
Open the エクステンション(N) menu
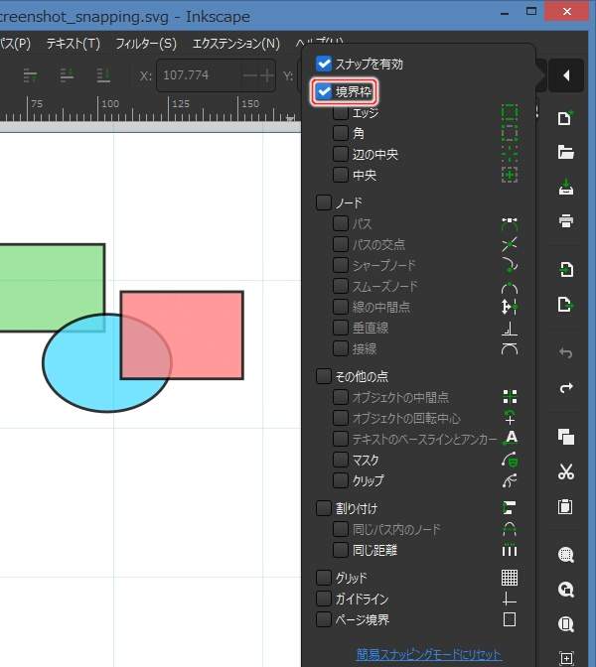(x=235, y=44)
